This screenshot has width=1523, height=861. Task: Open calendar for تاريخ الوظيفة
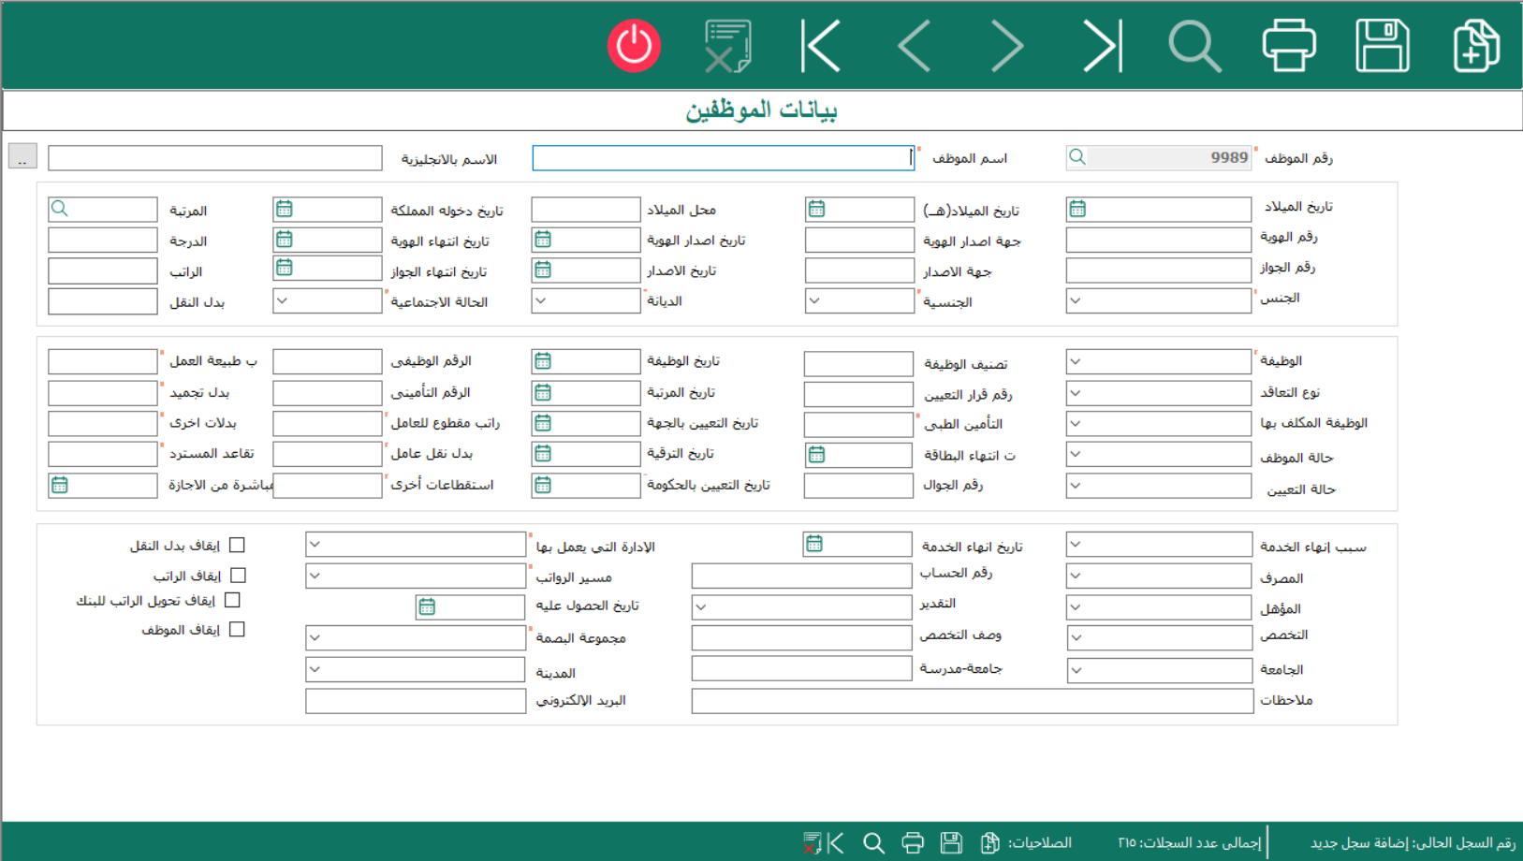pyautogui.click(x=543, y=361)
